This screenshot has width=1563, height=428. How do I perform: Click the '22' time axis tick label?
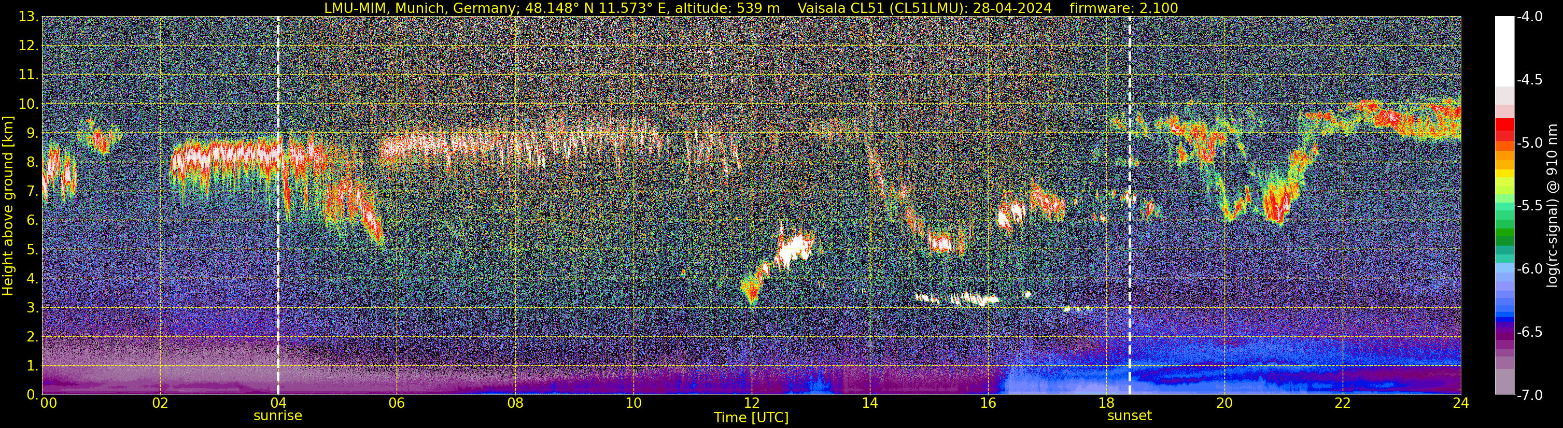[1343, 403]
